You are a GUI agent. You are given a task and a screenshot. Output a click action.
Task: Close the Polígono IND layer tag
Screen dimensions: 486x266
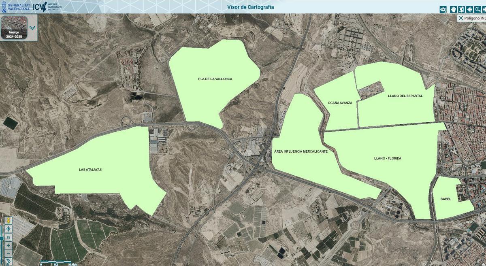point(461,18)
